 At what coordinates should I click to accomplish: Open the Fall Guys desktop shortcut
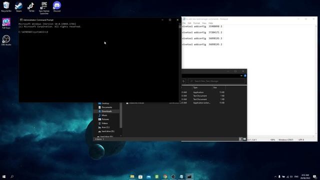point(6,23)
